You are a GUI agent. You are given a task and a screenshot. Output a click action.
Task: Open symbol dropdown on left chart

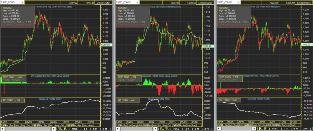pos(22,2)
